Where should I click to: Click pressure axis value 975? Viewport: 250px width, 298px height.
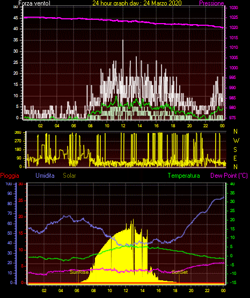[x=232, y=118]
